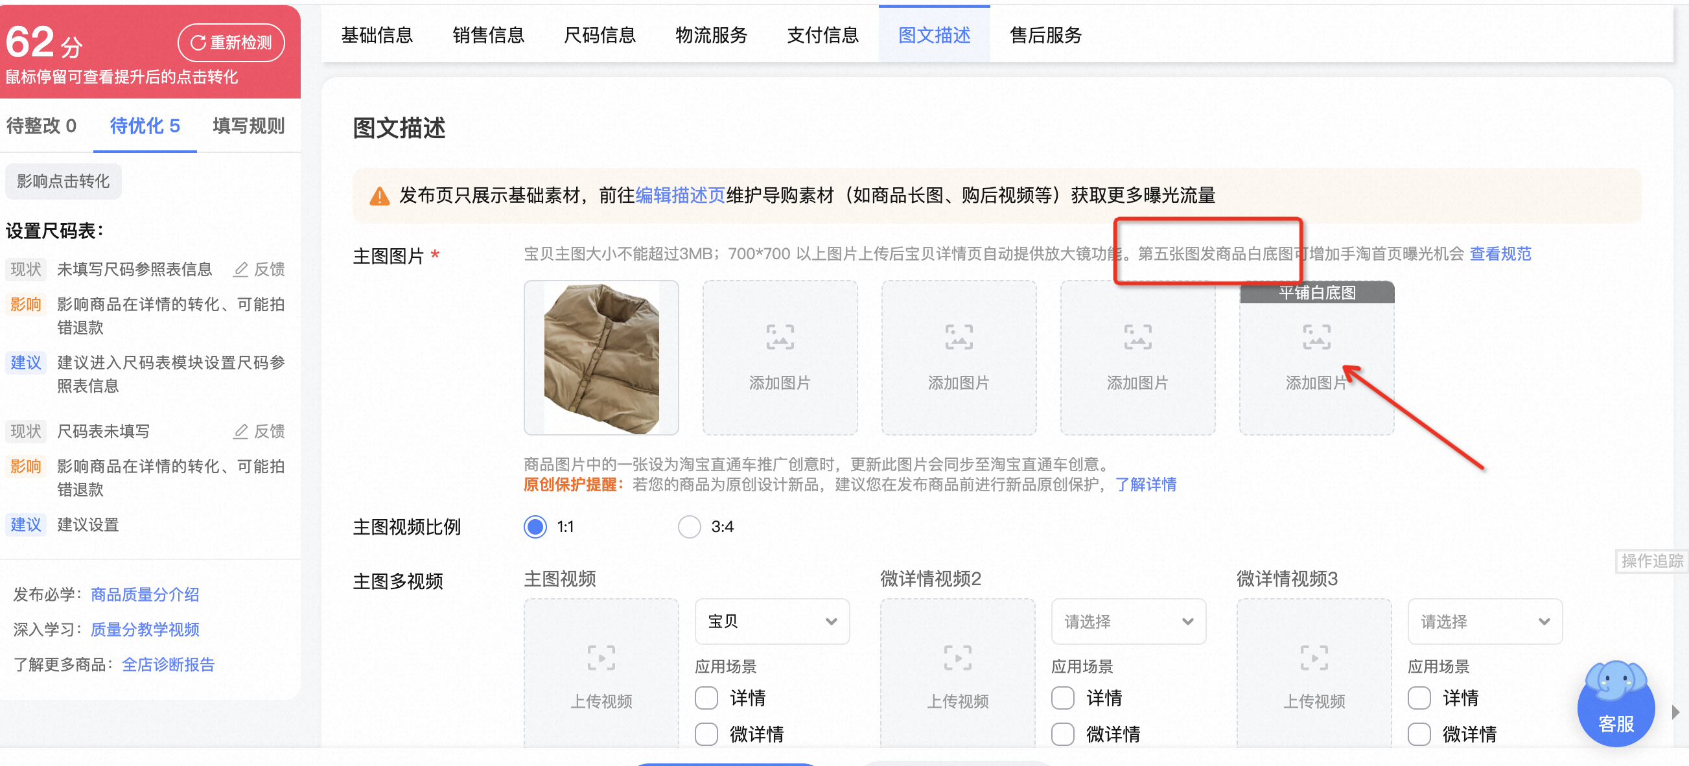The height and width of the screenshot is (766, 1689).
Task: Check 微详情 under 微详情视频3 应用场景
Action: [1419, 734]
